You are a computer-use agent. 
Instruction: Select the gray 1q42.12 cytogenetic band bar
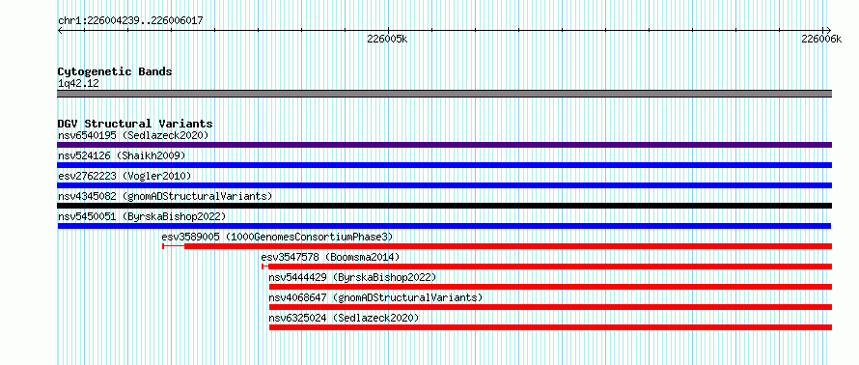(x=444, y=94)
